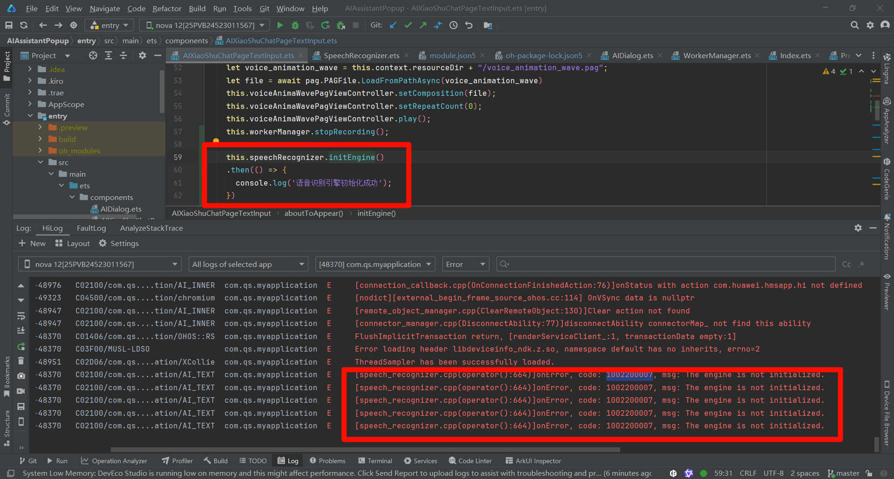Open the search everywhere magnifier
This screenshot has height=479, width=894.
point(854,25)
